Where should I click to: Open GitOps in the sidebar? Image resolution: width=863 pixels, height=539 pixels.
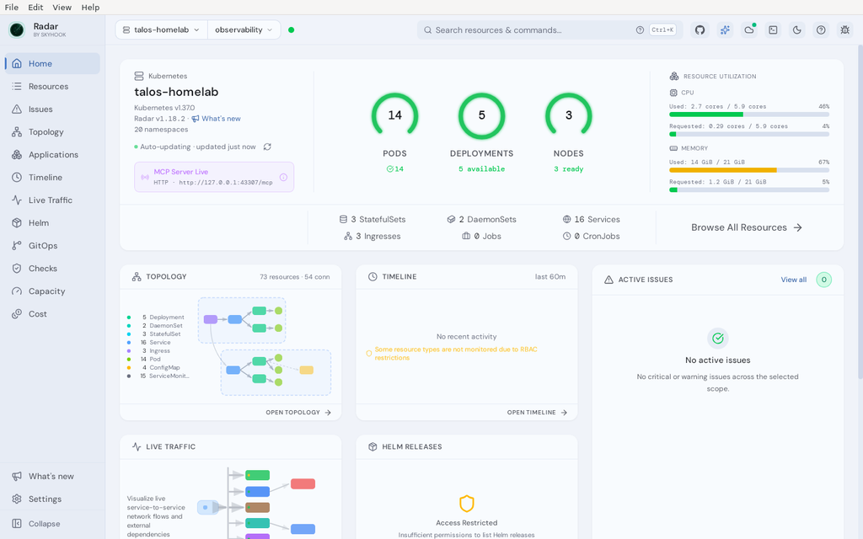(53, 245)
